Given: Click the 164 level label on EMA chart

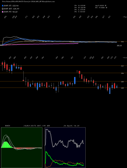Looking at the screenshot, I should point(122,42).
